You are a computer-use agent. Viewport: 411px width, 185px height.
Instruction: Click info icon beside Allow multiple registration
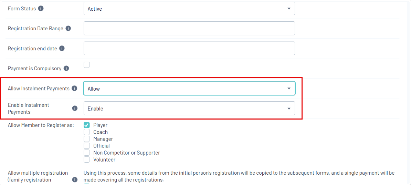click(x=75, y=179)
